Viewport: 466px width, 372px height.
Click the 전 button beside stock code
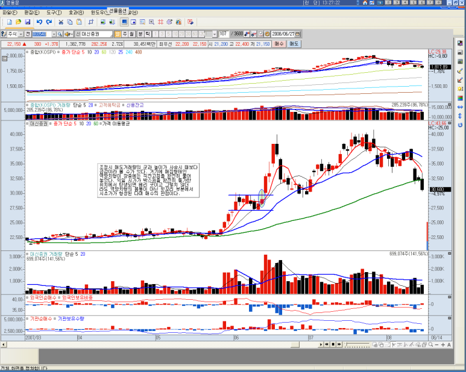[x=28, y=34]
